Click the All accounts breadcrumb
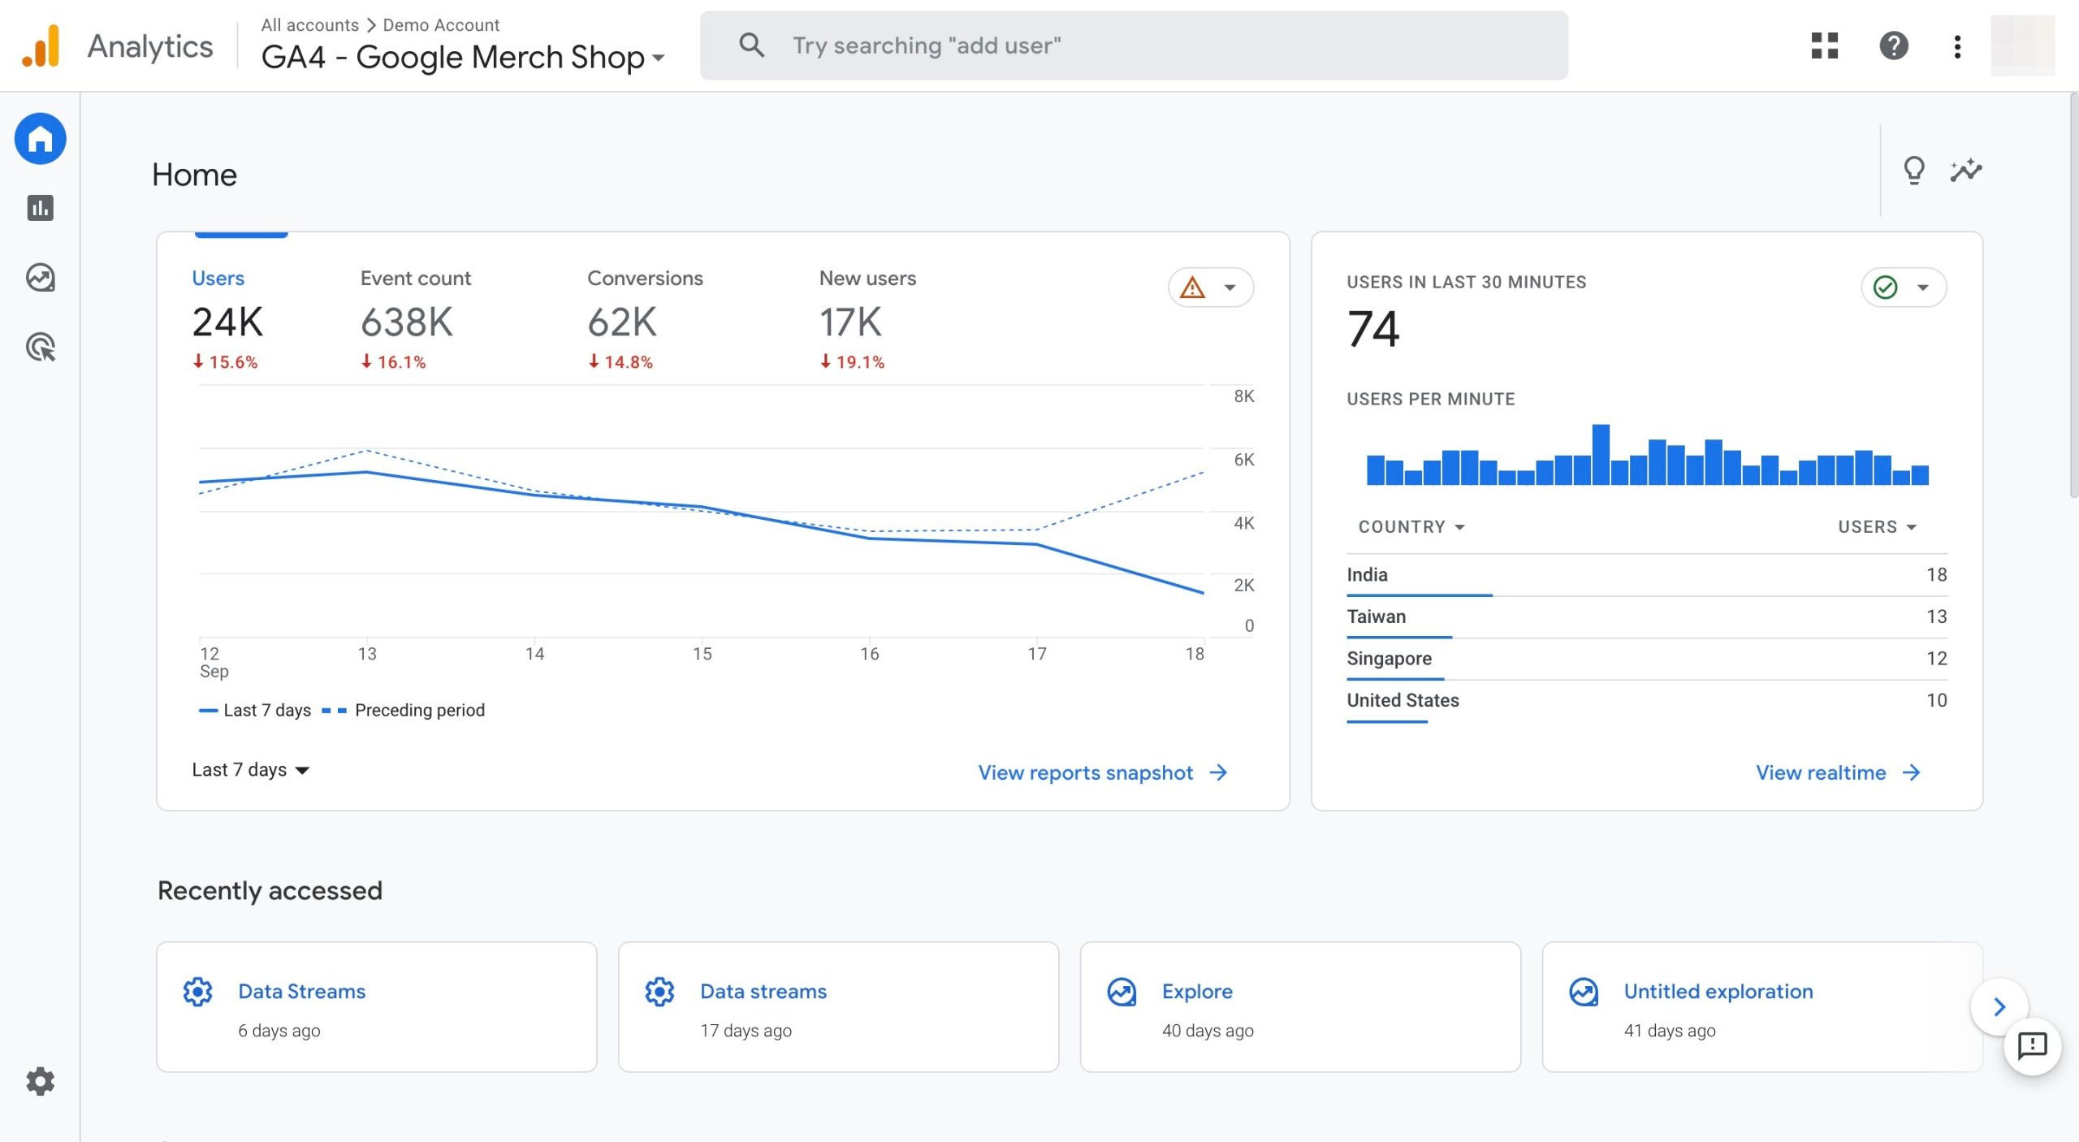2079x1142 pixels. pos(309,25)
